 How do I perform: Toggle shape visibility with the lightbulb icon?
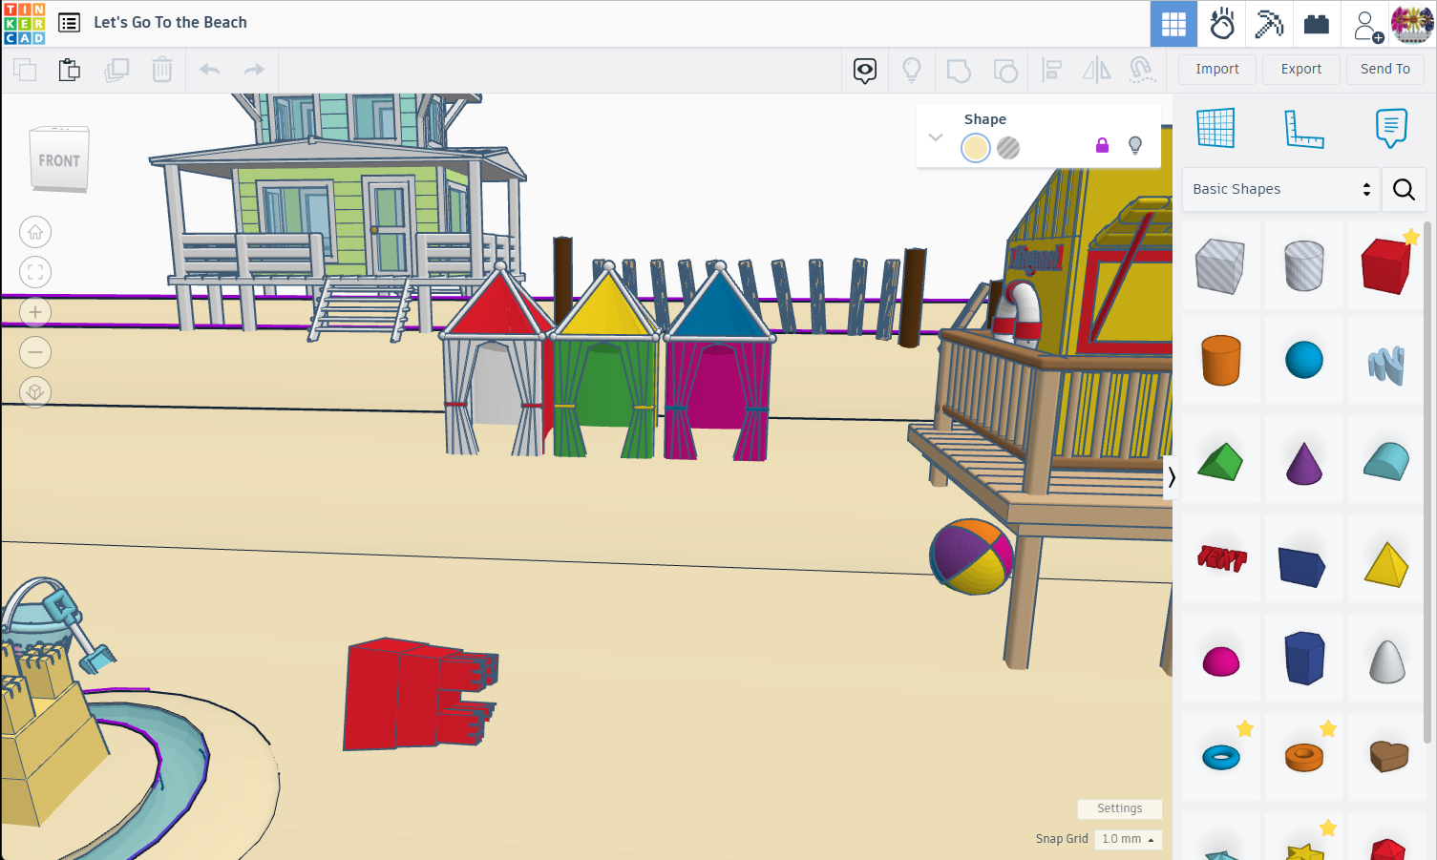tap(1135, 145)
